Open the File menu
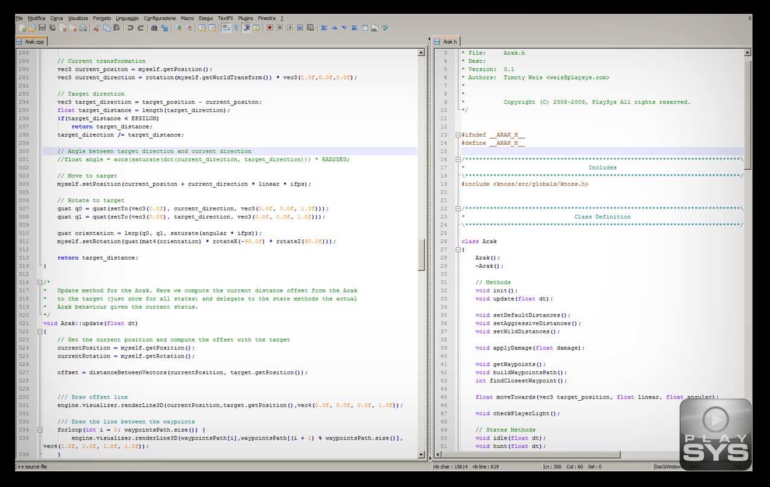Viewport: 770px width, 487px height. pyautogui.click(x=19, y=18)
